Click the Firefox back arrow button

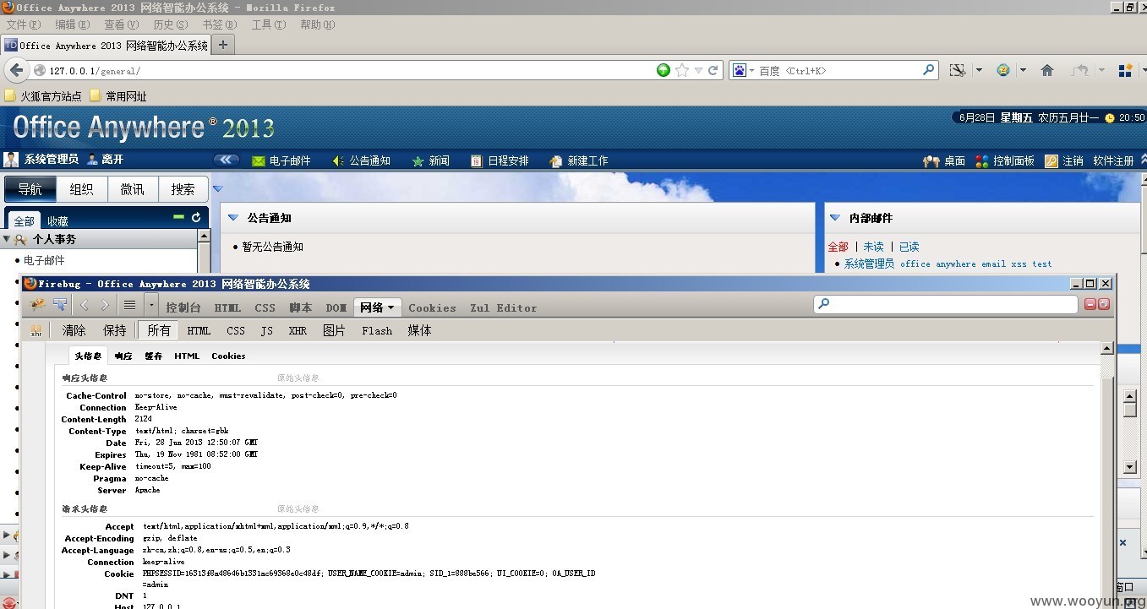(x=16, y=70)
